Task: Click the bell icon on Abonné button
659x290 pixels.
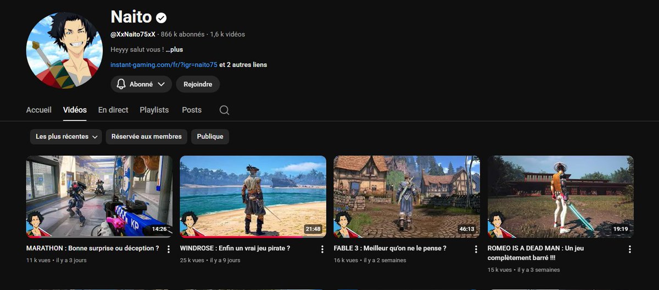Action: click(x=121, y=84)
